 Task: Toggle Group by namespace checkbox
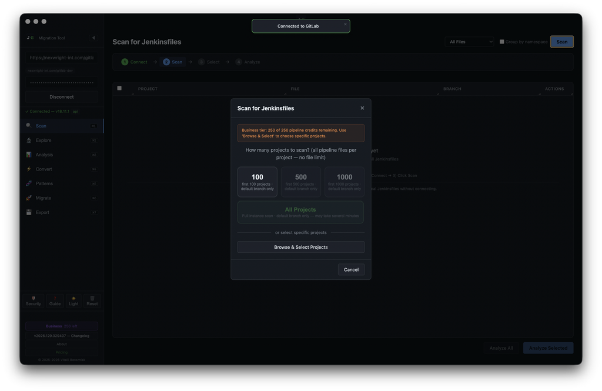pyautogui.click(x=502, y=42)
